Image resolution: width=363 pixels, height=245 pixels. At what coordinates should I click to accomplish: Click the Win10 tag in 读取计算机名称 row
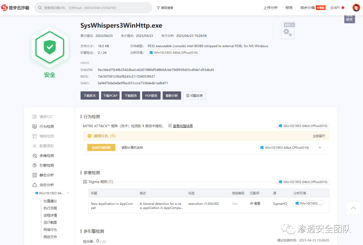click(285, 147)
